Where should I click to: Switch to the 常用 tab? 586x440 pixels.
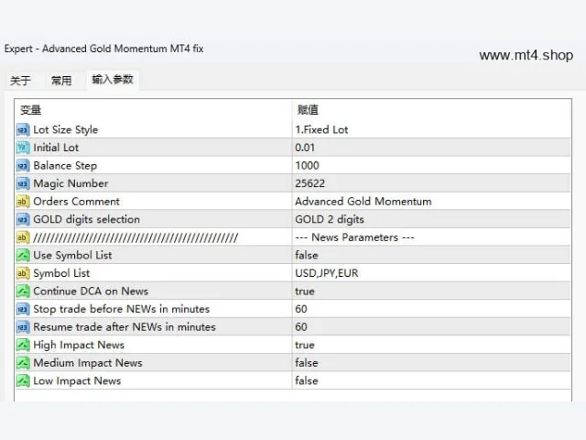(x=61, y=81)
